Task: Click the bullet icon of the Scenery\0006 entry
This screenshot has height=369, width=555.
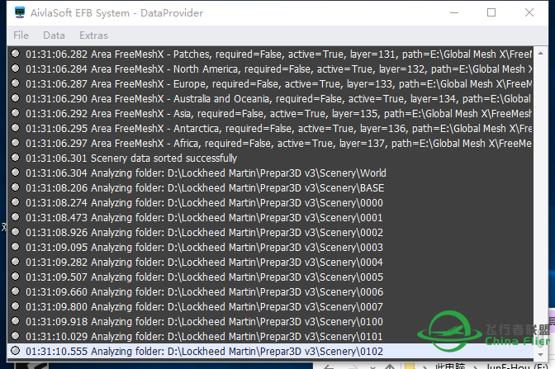Action: click(x=15, y=291)
